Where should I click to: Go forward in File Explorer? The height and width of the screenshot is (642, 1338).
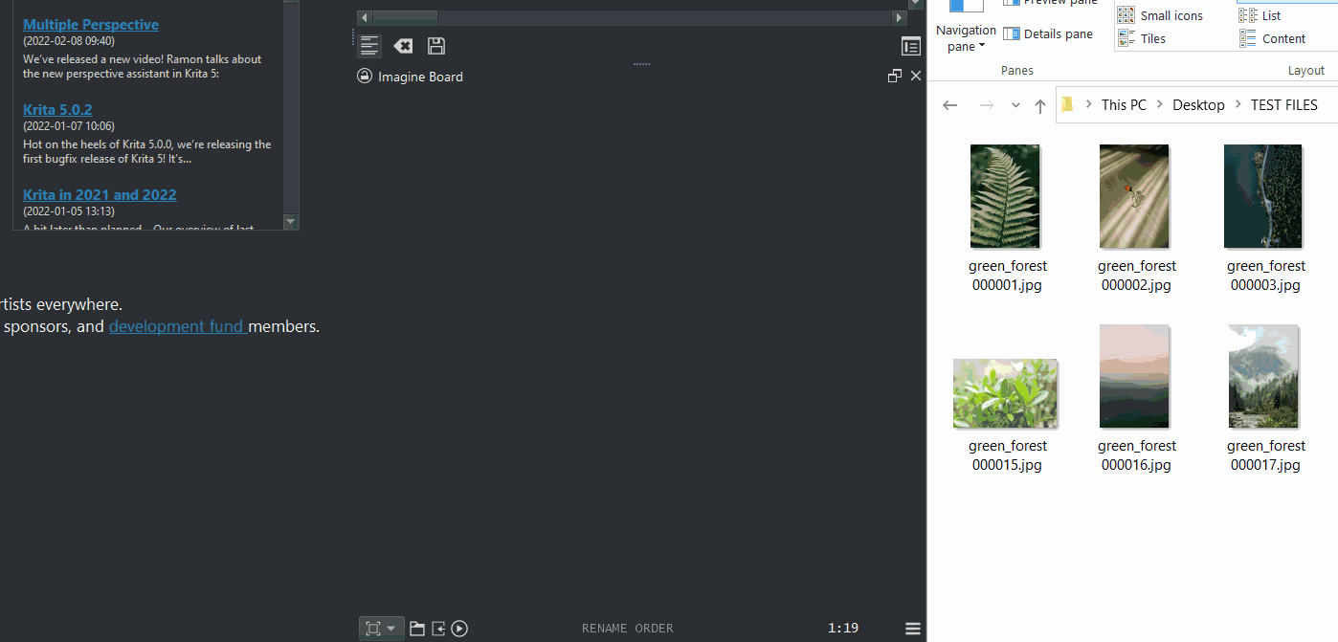click(x=986, y=105)
